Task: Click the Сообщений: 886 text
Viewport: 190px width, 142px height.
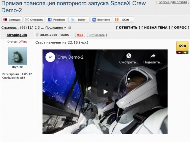Action: (14, 78)
